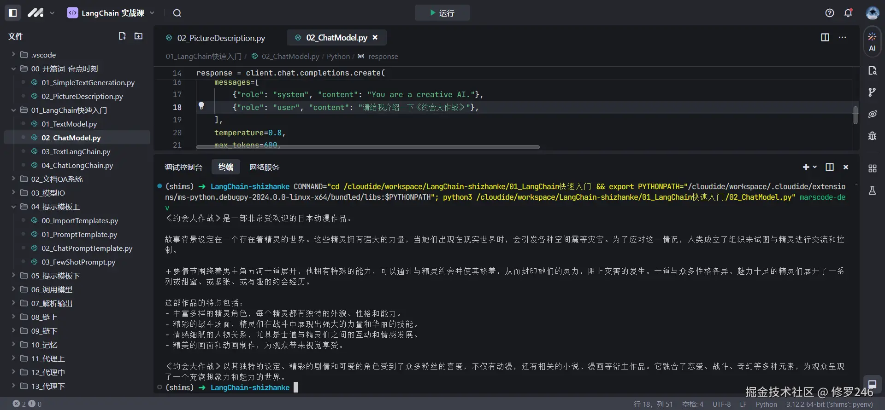Viewport: 885px width, 410px height.
Task: Expand the 02_文档QA系统 folder
Action: 57,179
